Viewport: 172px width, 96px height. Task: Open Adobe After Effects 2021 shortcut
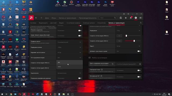click(85, 3)
